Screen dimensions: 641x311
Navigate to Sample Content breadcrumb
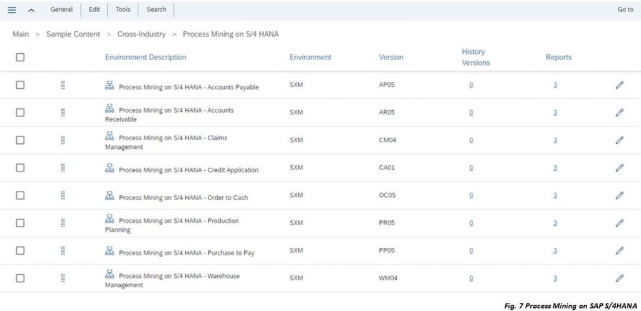pos(73,34)
